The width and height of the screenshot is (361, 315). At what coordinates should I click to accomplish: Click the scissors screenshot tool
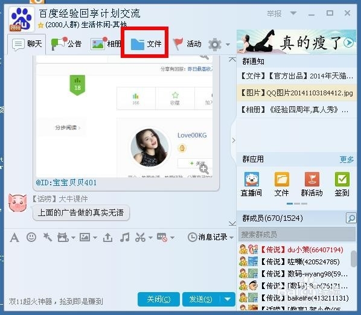tap(141, 237)
